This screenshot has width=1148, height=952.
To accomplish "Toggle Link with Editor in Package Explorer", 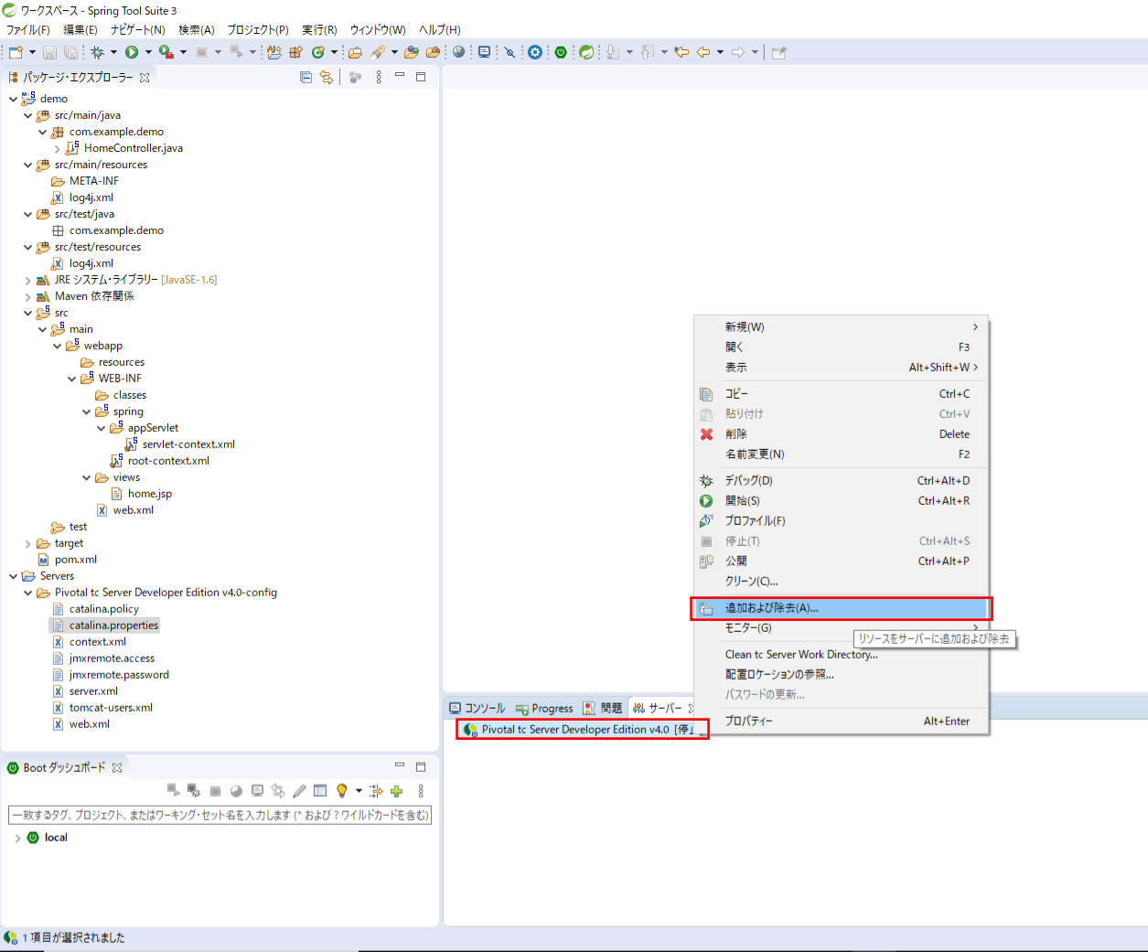I will point(326,78).
